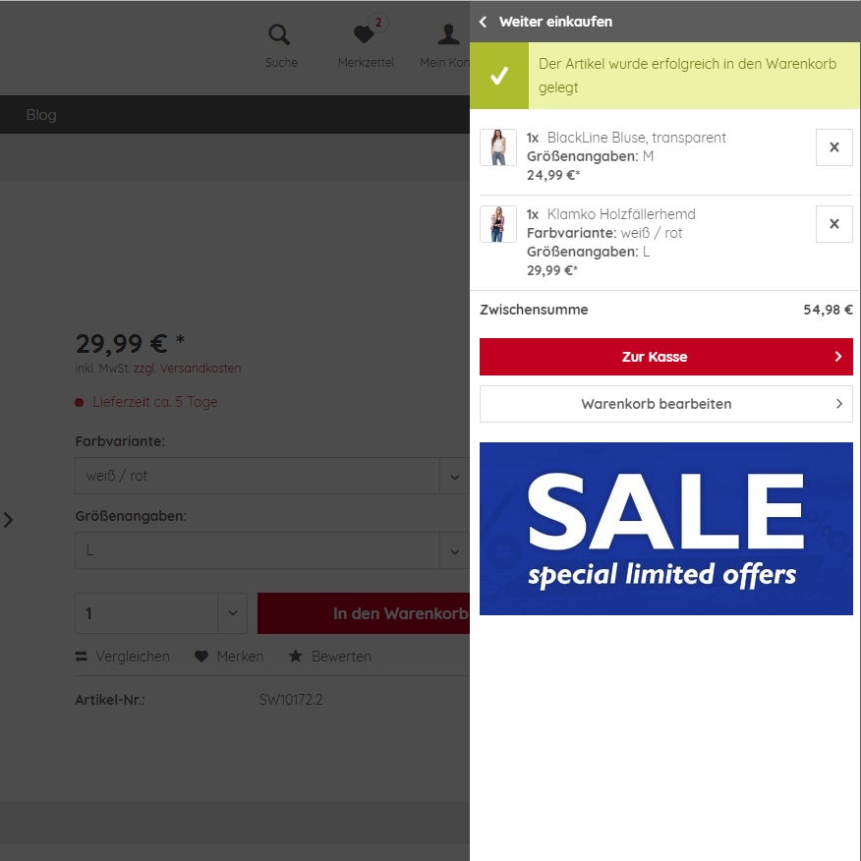Click the Warenkorb bearbeiten button
Screen dimensions: 861x861
(666, 404)
